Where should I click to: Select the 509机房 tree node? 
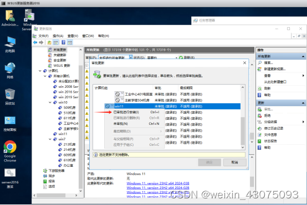(69, 108)
